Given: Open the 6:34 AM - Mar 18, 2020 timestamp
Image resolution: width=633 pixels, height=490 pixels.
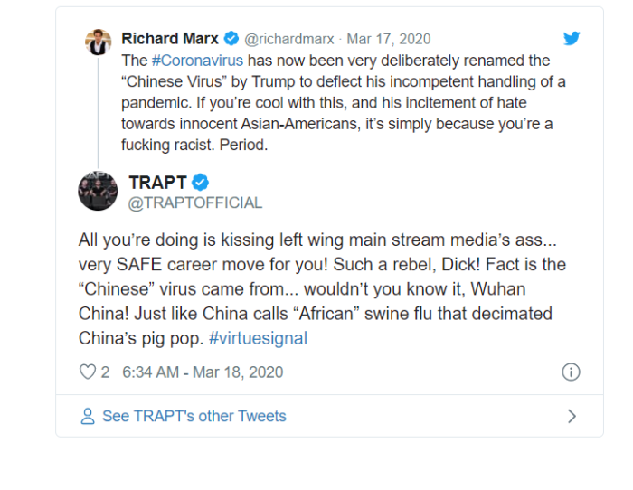Looking at the screenshot, I should (x=203, y=372).
